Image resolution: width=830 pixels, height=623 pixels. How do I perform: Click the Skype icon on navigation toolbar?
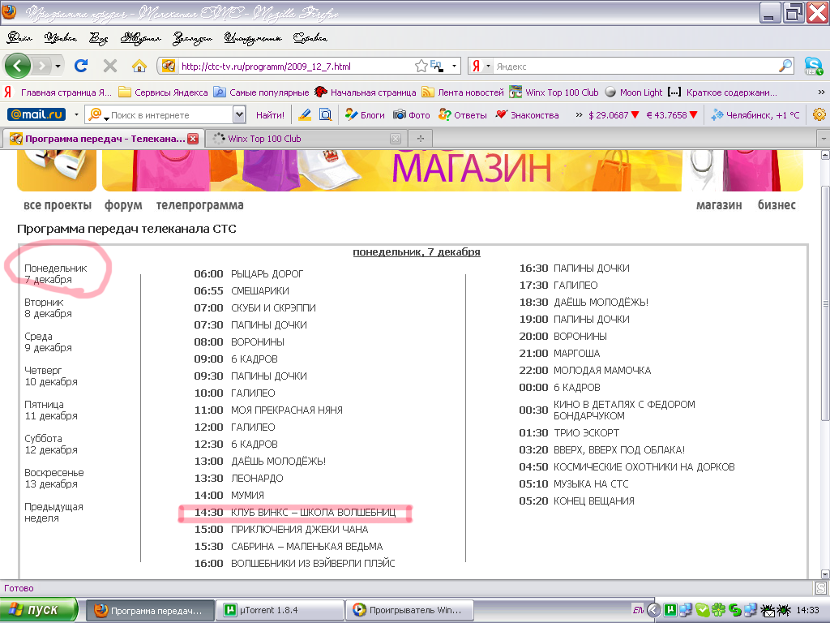coord(812,66)
